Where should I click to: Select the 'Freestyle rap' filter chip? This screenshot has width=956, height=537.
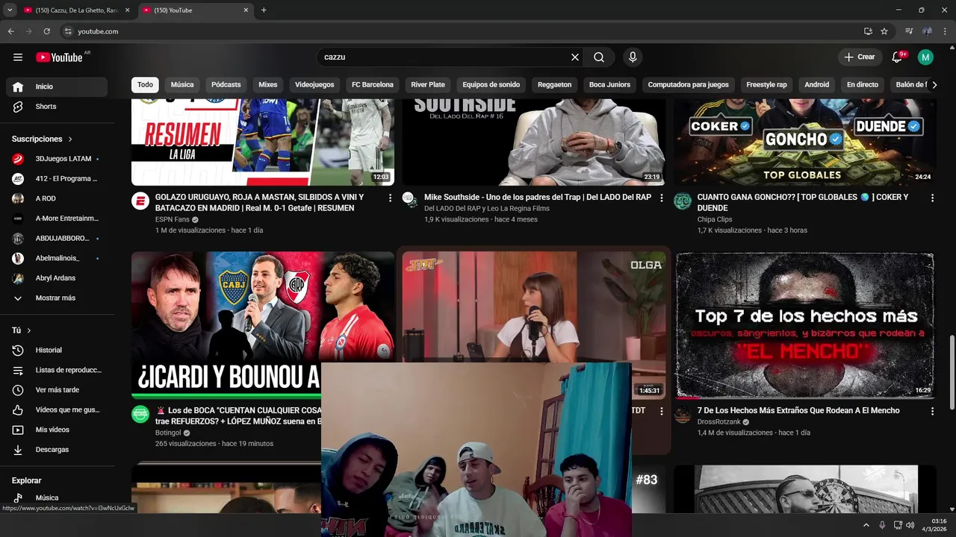(766, 84)
